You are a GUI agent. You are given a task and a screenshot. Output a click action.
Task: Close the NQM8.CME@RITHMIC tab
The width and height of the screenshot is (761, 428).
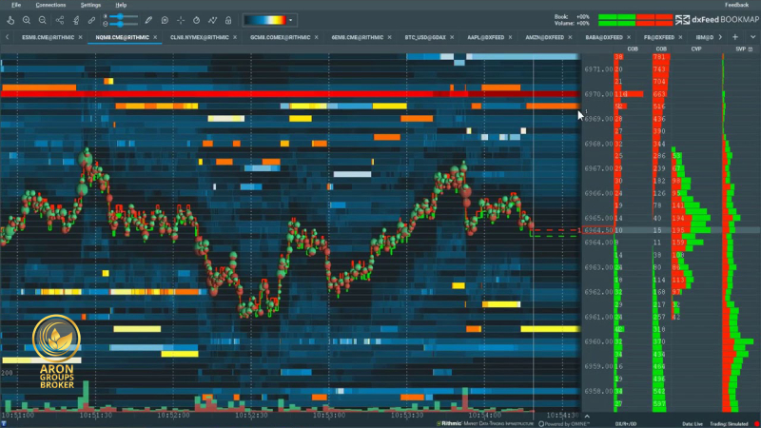(155, 37)
